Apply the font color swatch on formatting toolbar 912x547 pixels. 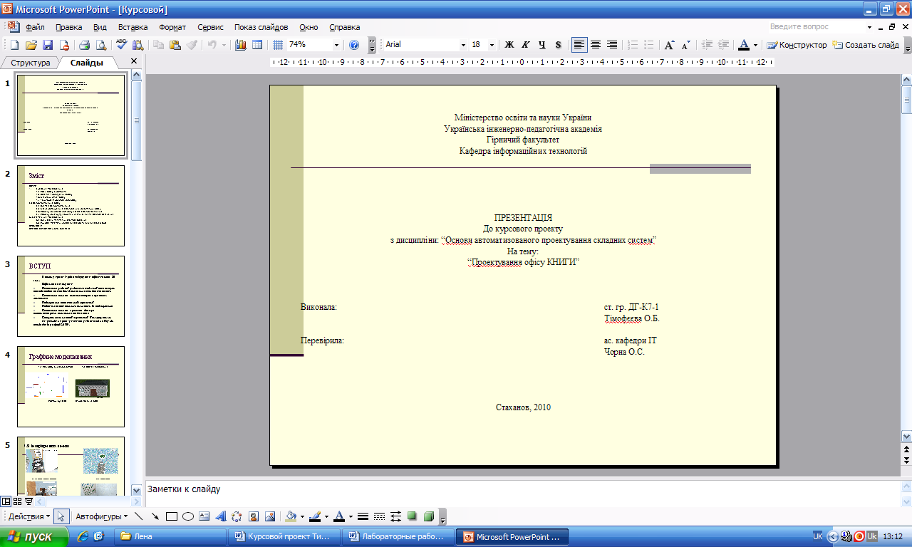coord(743,45)
